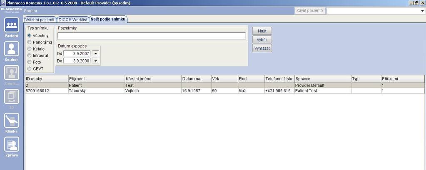The height and width of the screenshot is (170, 426).
Task: Sort by Přiřazení column header
Action: click(x=403, y=79)
